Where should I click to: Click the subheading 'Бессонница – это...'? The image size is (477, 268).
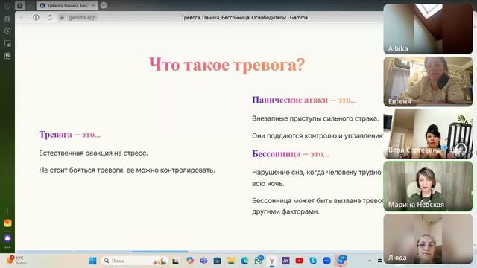click(291, 154)
